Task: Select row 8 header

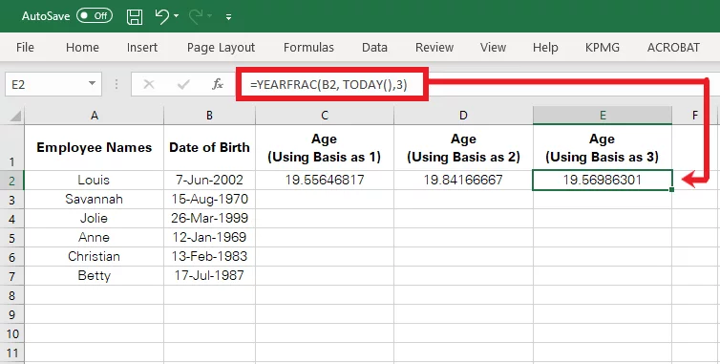Action: point(12,295)
